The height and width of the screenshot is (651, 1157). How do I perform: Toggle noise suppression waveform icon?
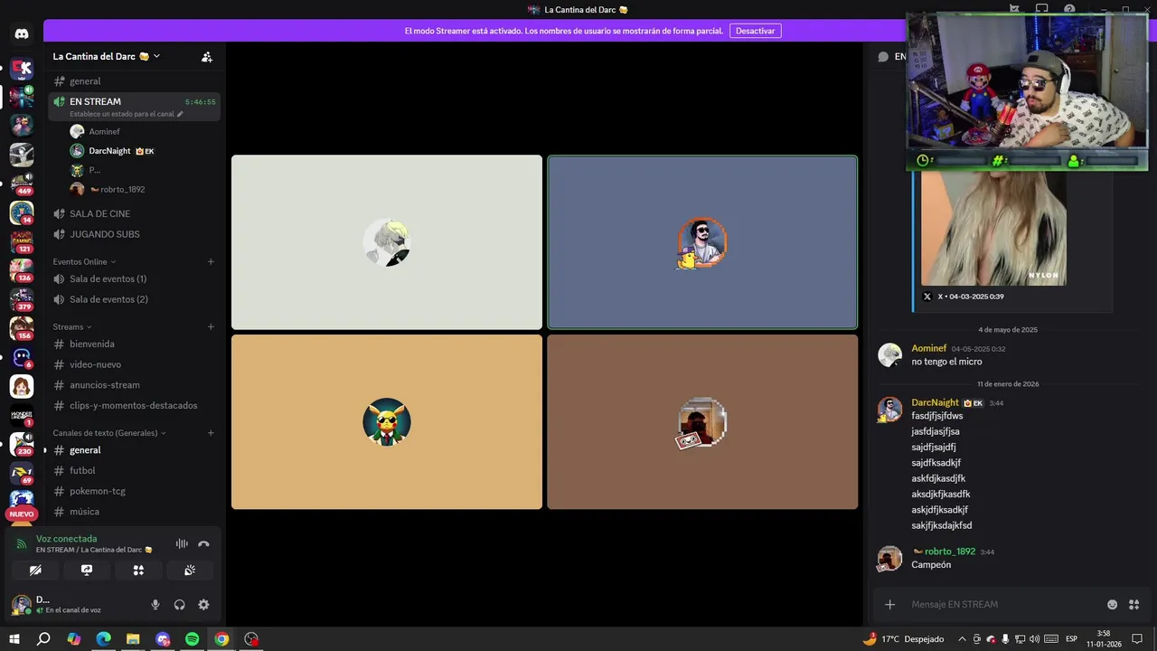click(x=182, y=543)
